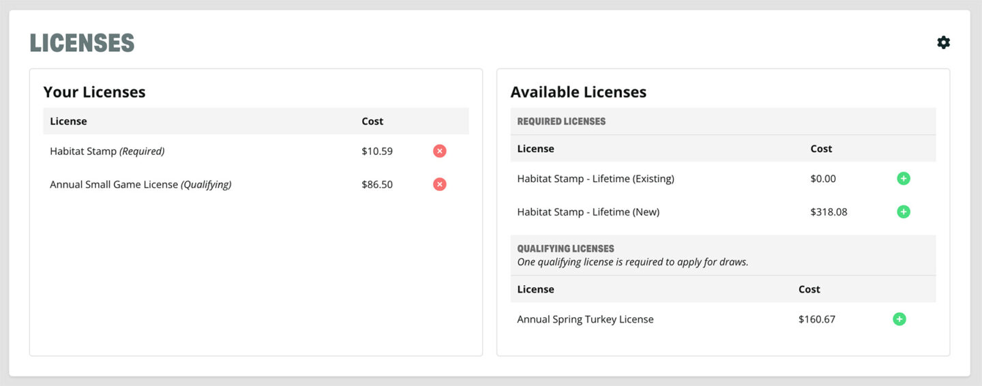Click the Qualifying Licenses section header
This screenshot has height=386, width=982.
pos(565,249)
